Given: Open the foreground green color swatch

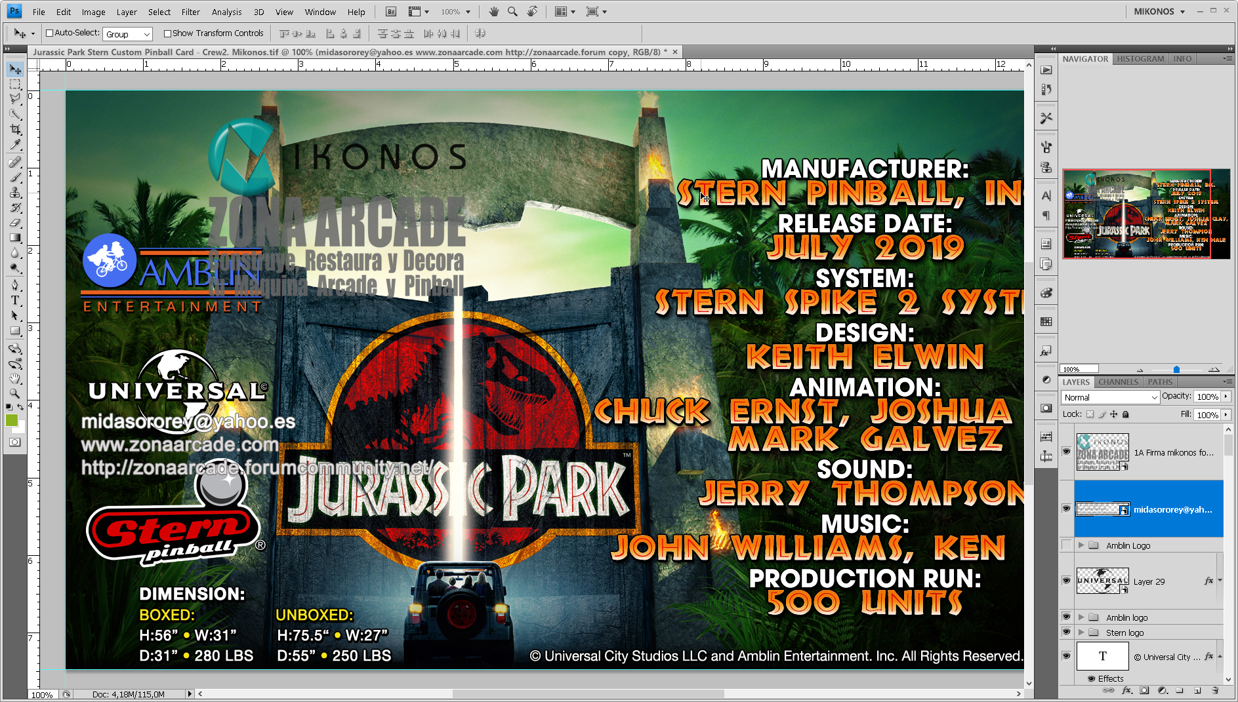Looking at the screenshot, I should pyautogui.click(x=12, y=421).
